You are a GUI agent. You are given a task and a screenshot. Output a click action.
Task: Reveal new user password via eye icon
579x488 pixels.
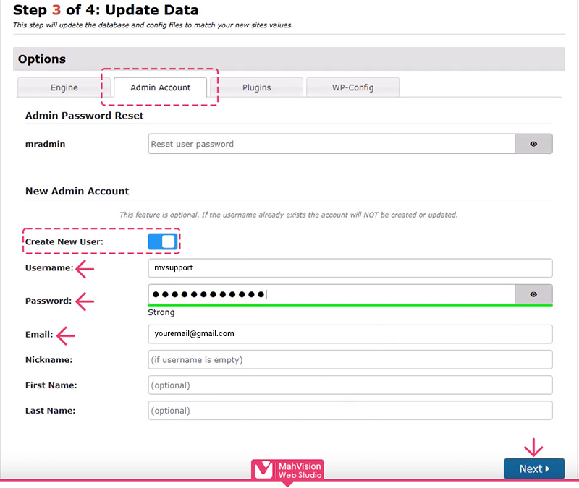coord(533,294)
